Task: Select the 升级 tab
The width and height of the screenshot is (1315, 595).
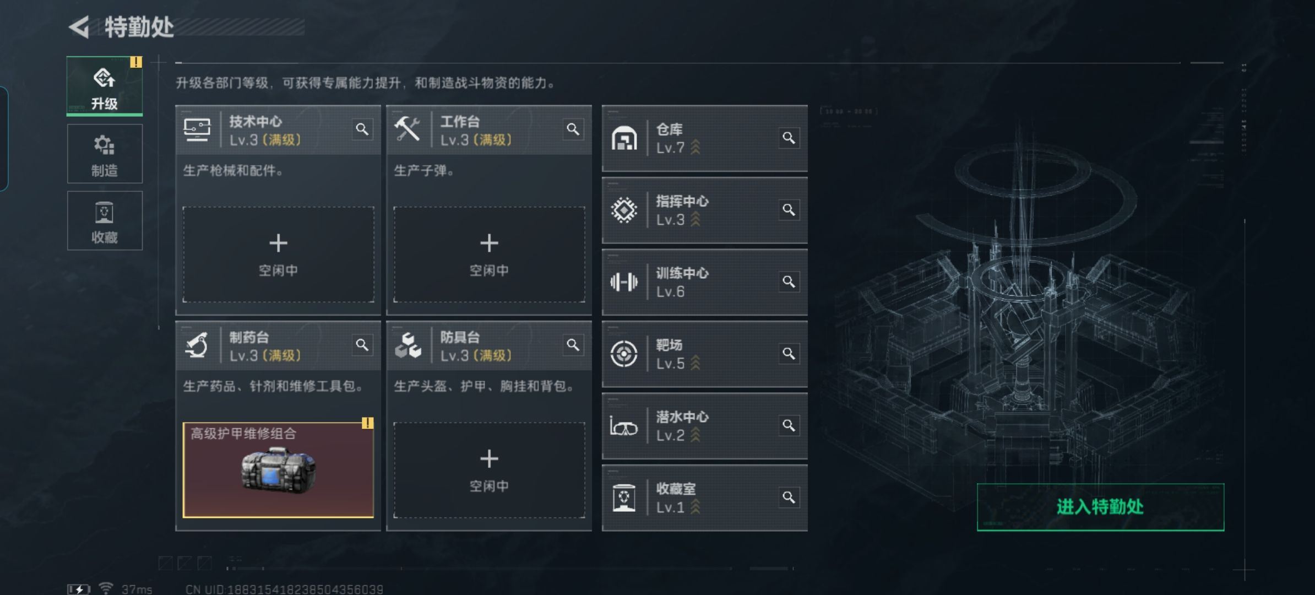Action: (x=105, y=86)
